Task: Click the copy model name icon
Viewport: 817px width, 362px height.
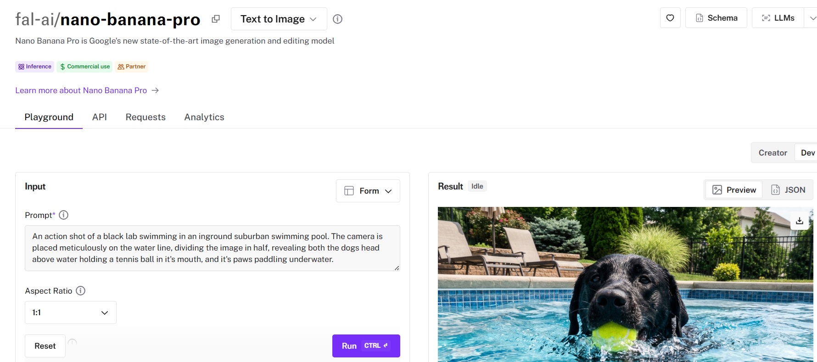Action: tap(215, 19)
